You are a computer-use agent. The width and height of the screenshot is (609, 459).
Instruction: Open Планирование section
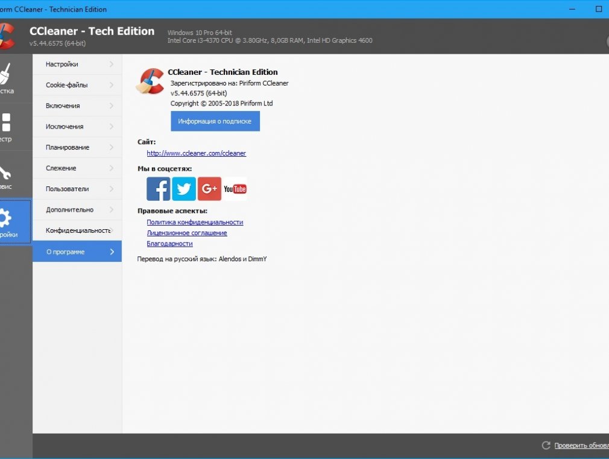click(x=77, y=147)
